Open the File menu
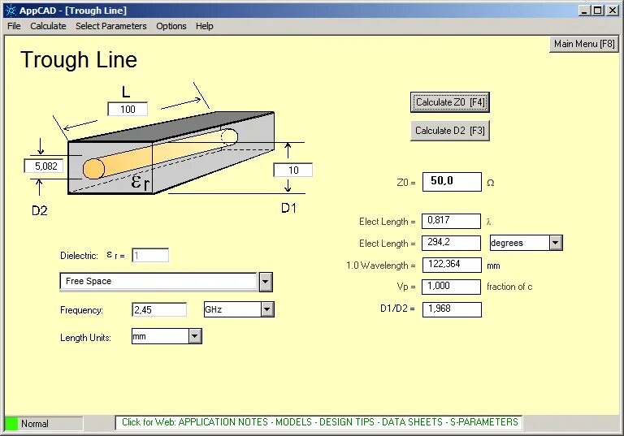 [14, 26]
